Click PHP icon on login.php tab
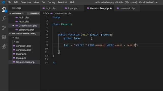163x91 pixels. [x=44, y=8]
